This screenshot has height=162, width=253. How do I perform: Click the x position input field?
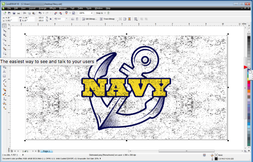coord(11,18)
